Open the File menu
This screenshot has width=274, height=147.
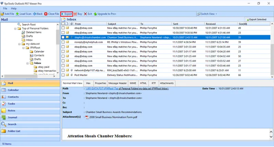point(5,8)
